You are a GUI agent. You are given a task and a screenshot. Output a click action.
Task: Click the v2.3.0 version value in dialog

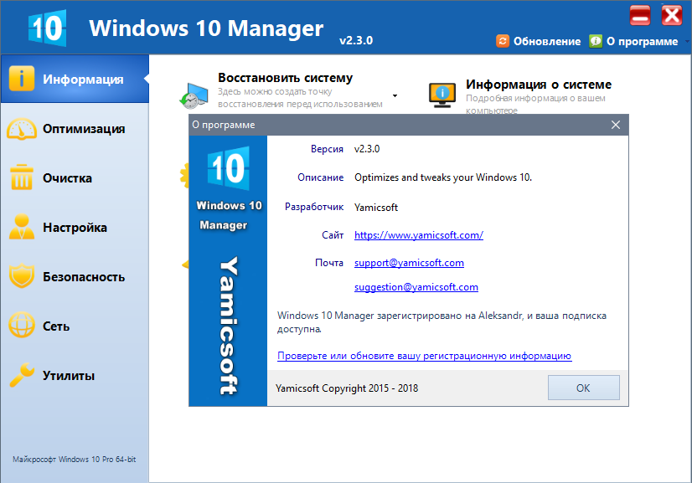pyautogui.click(x=367, y=149)
